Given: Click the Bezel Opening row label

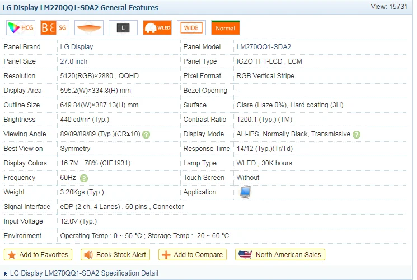Looking at the screenshot, I should [205, 91].
